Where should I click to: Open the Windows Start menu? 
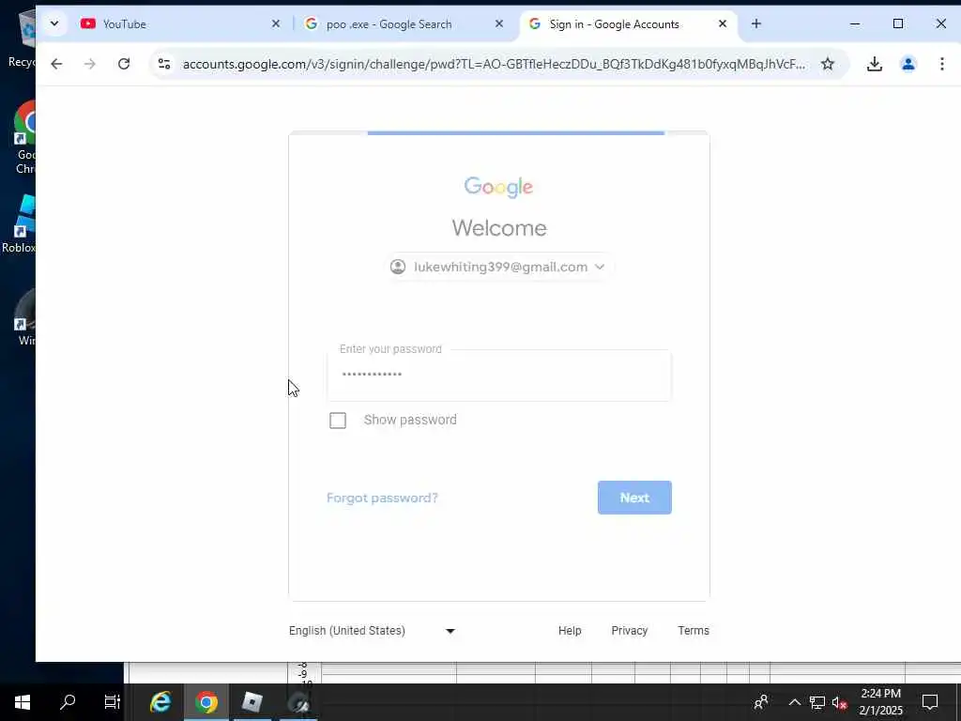23,702
